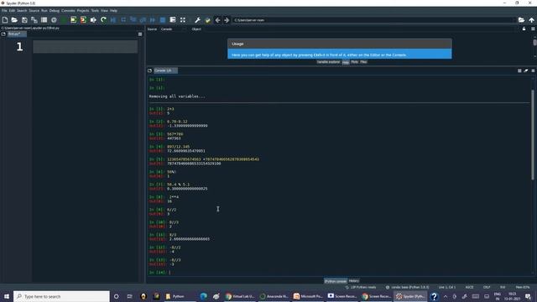
Task: Select the Files pane tab
Action: point(363,62)
